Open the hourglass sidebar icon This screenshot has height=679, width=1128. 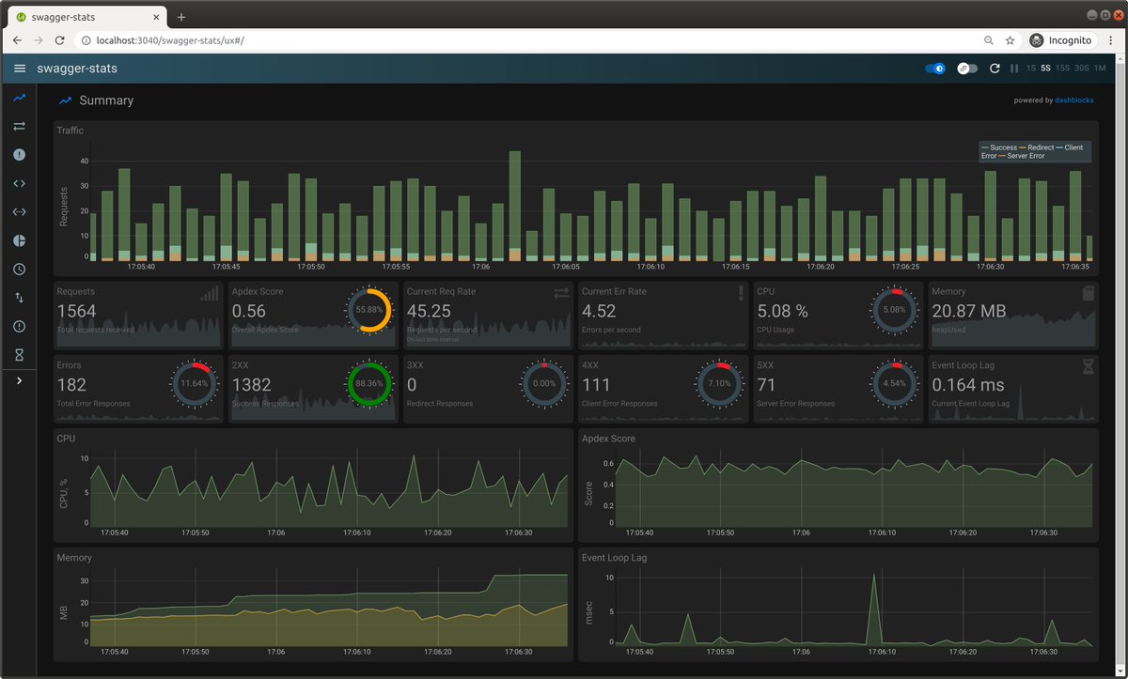pos(20,355)
